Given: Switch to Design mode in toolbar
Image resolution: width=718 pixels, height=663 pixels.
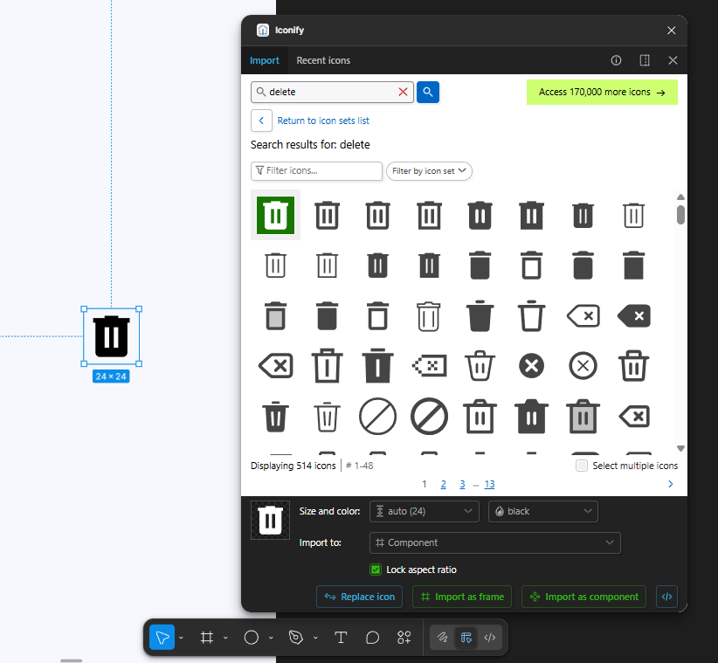Looking at the screenshot, I should tap(466, 638).
